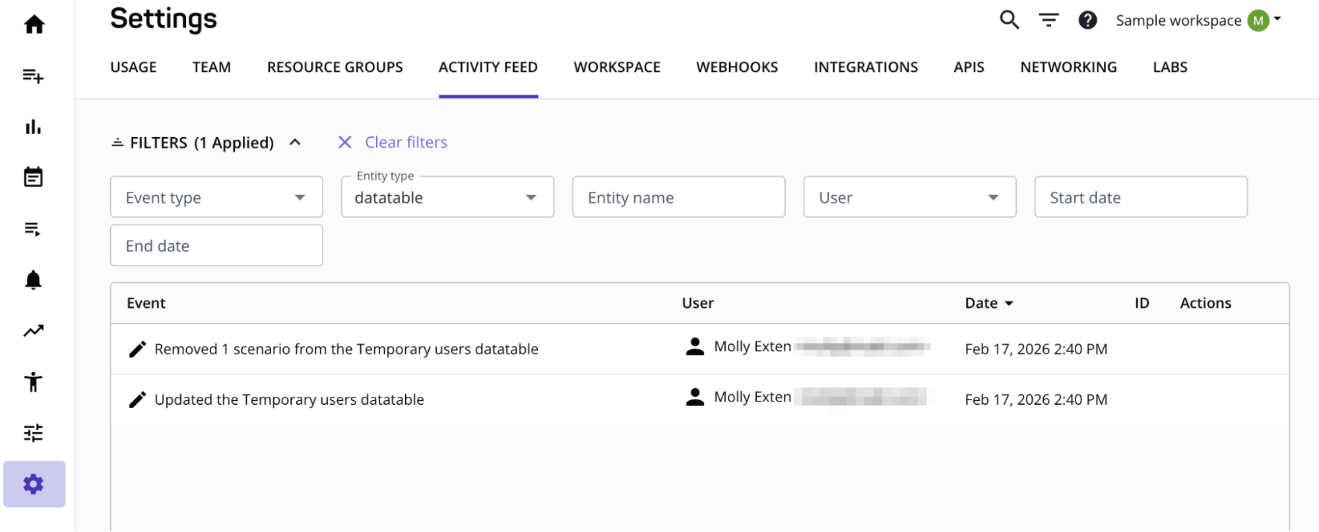Open the bell alerts icon
1319x532 pixels.
coord(33,280)
